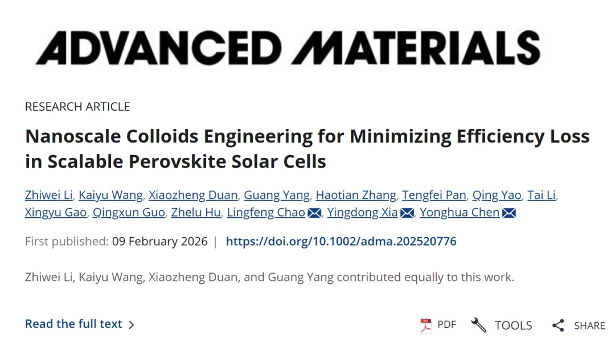Open author Zhiwei Li's profile link

coord(48,195)
